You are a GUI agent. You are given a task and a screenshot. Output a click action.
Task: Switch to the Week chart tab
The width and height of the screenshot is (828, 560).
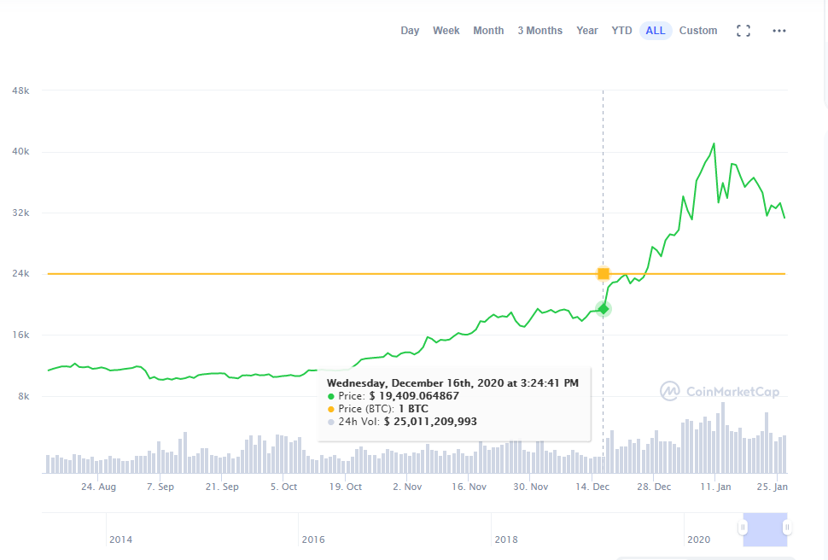446,30
